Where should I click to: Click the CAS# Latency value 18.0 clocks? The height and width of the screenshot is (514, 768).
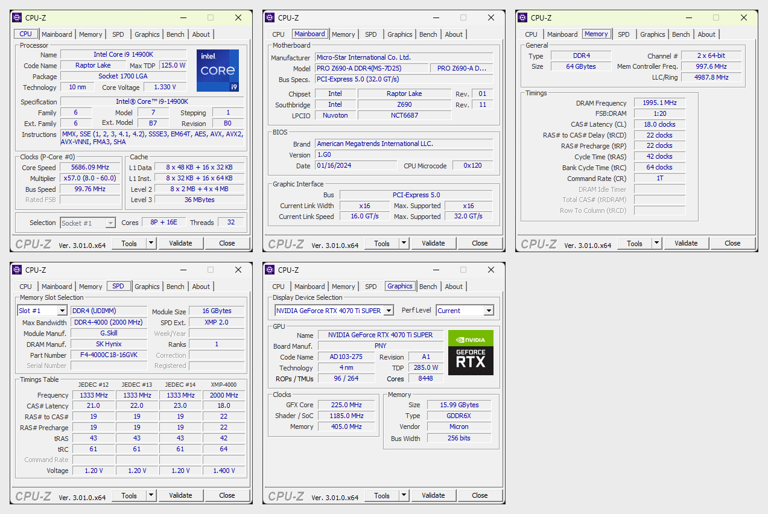click(x=659, y=124)
